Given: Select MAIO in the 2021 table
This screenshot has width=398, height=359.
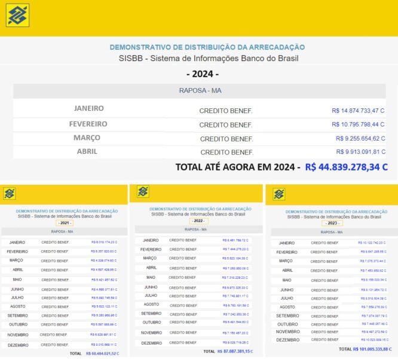Looking at the screenshot, I should (x=17, y=279).
